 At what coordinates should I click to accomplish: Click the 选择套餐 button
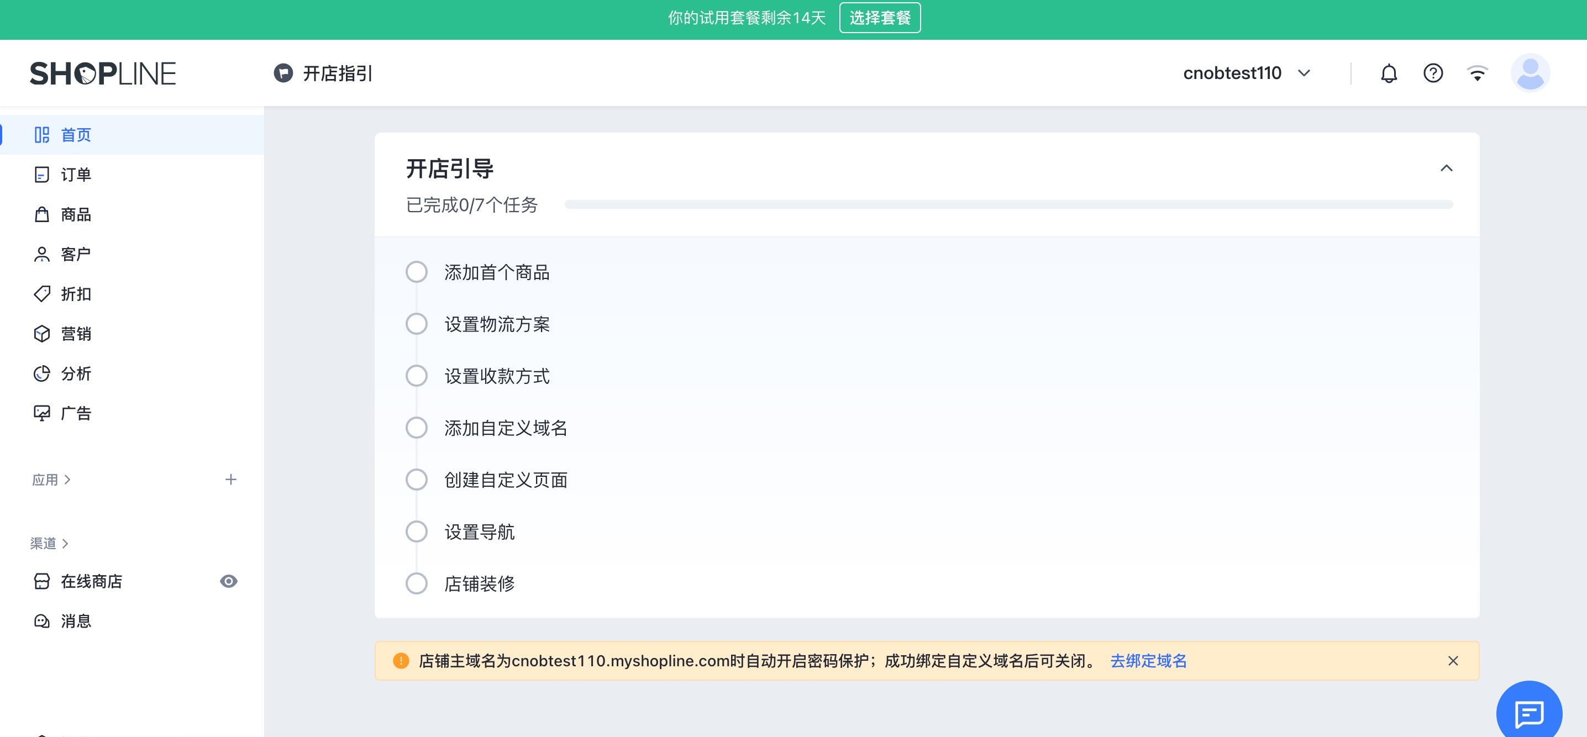pyautogui.click(x=880, y=18)
